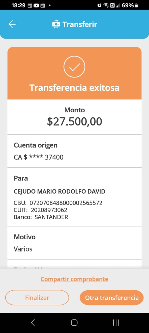Screen dimensions: 149x333
Task: Tap the Motivo value Varios
Action: 23,249
